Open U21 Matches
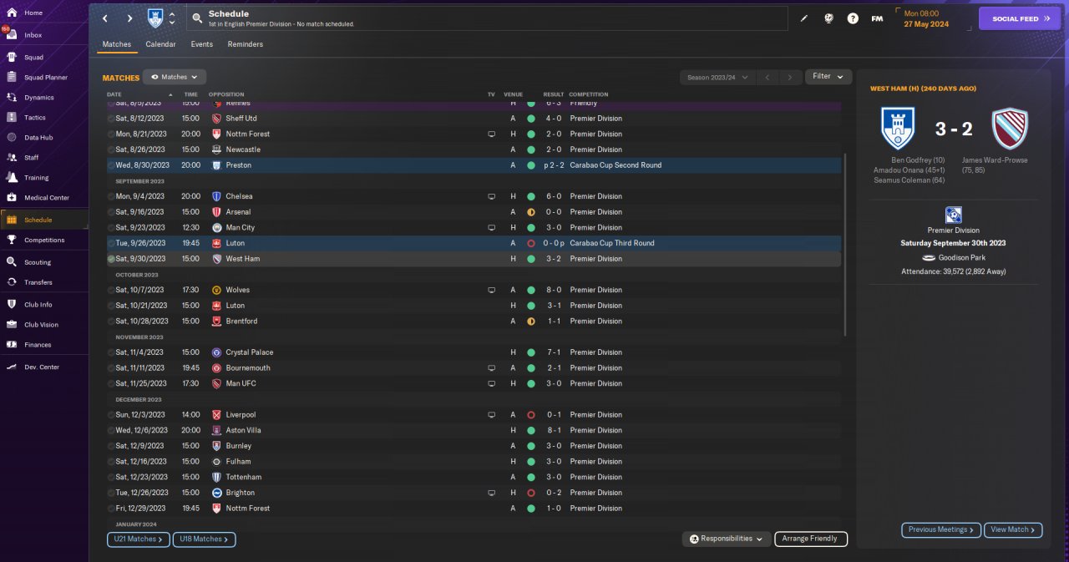The image size is (1069, 562). pyautogui.click(x=139, y=539)
